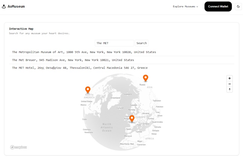Select The Met Breuer search result
Viewport: 243px width, 162px height.
122,60
